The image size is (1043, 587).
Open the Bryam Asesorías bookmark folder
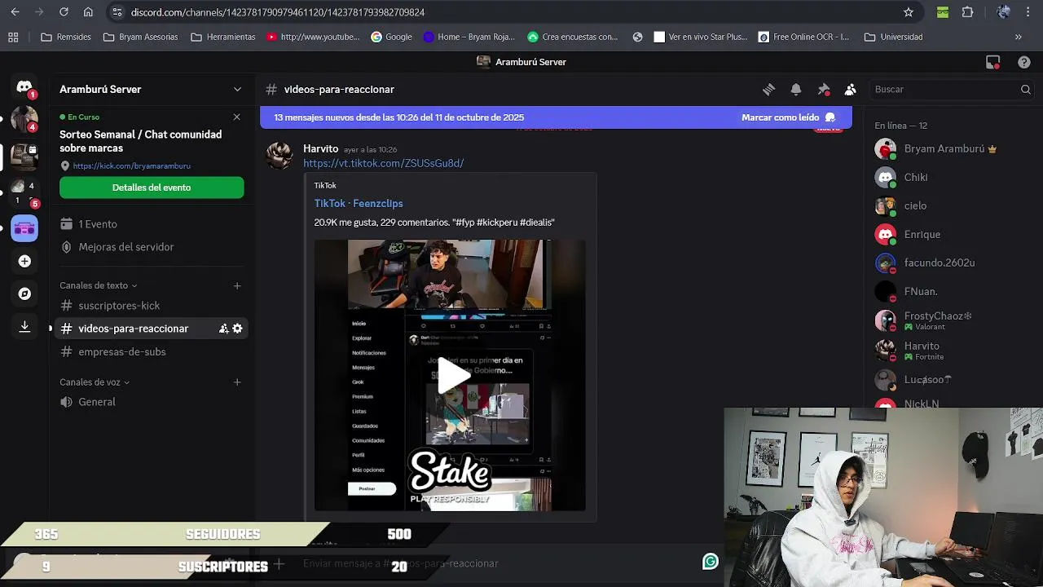click(140, 37)
